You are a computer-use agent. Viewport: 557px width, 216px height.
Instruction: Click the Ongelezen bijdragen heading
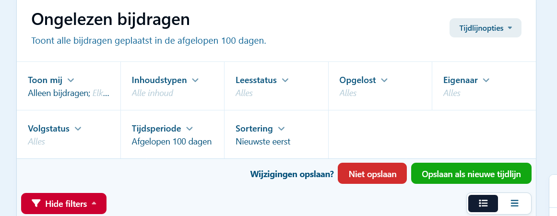point(110,19)
